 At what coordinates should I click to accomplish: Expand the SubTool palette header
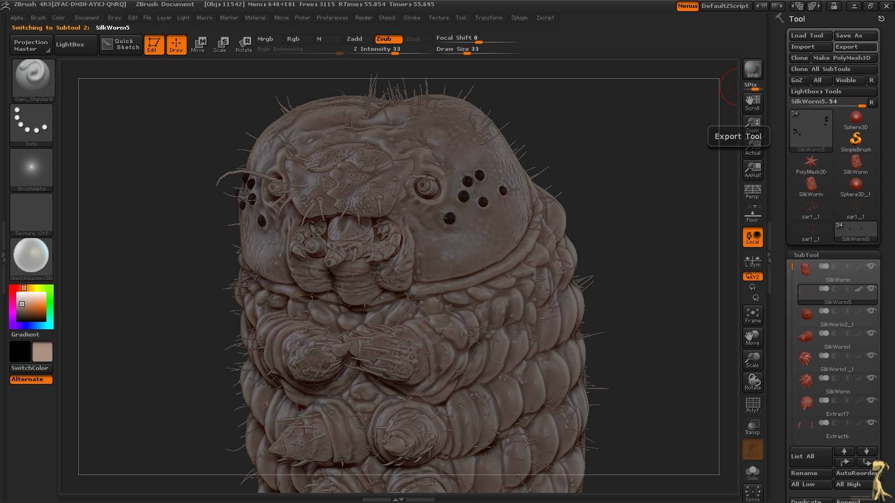tap(805, 255)
